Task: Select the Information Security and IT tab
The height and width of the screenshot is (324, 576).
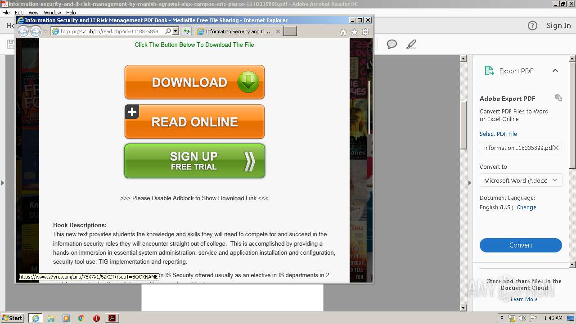Action: click(238, 31)
